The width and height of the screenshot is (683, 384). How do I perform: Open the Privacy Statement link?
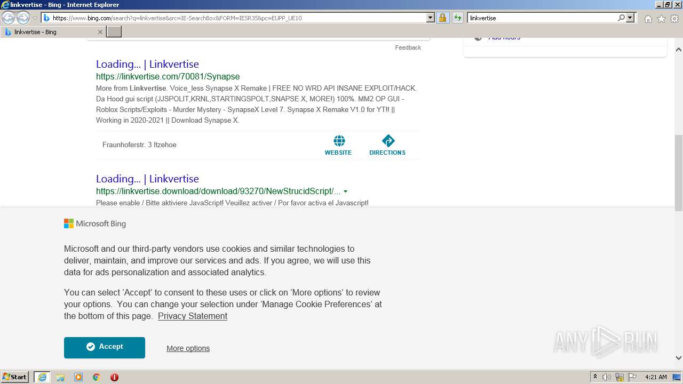click(193, 316)
